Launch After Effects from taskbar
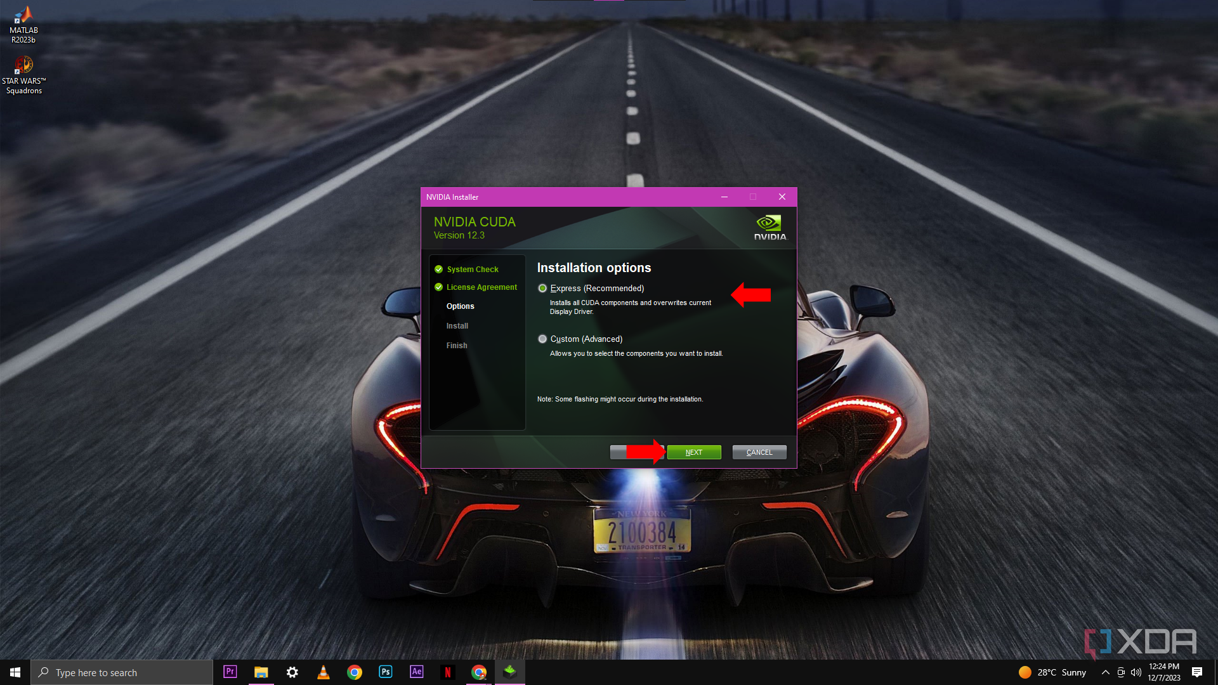1218x685 pixels. point(416,672)
